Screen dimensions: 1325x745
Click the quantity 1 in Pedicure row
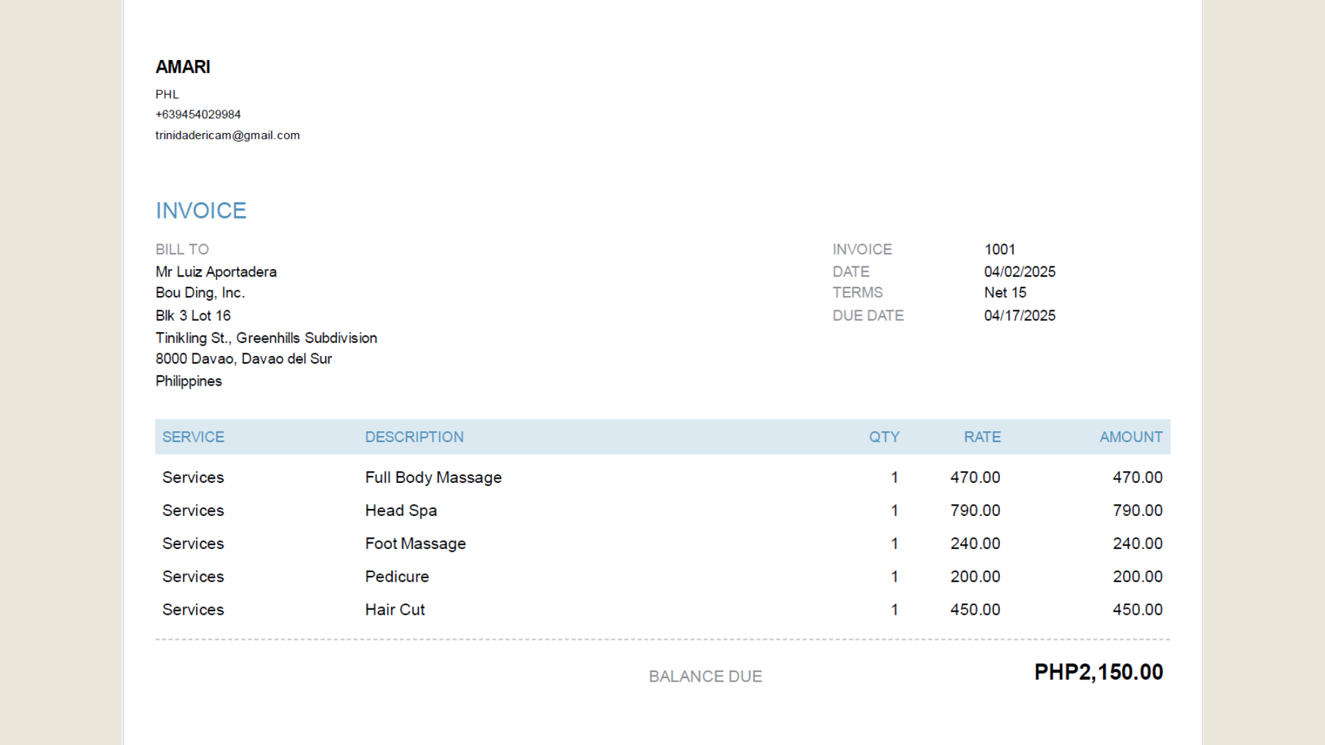pyautogui.click(x=895, y=577)
